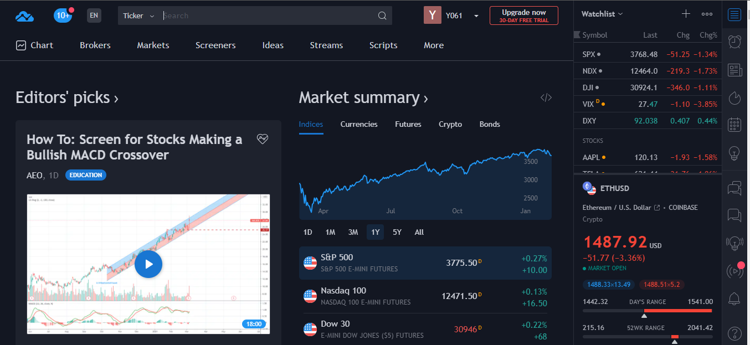Viewport: 750px width, 345px height.
Task: Select AAPL in the watchlist
Action: (x=648, y=157)
